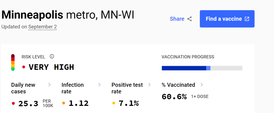
Task: Click the risk level color thermometer icon
Action: [x=13, y=62]
